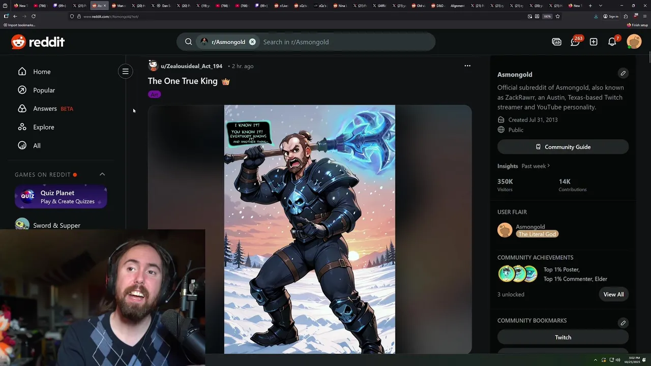Image resolution: width=651 pixels, height=366 pixels.
Task: Click the 14K Contributions statistic
Action: [572, 185]
